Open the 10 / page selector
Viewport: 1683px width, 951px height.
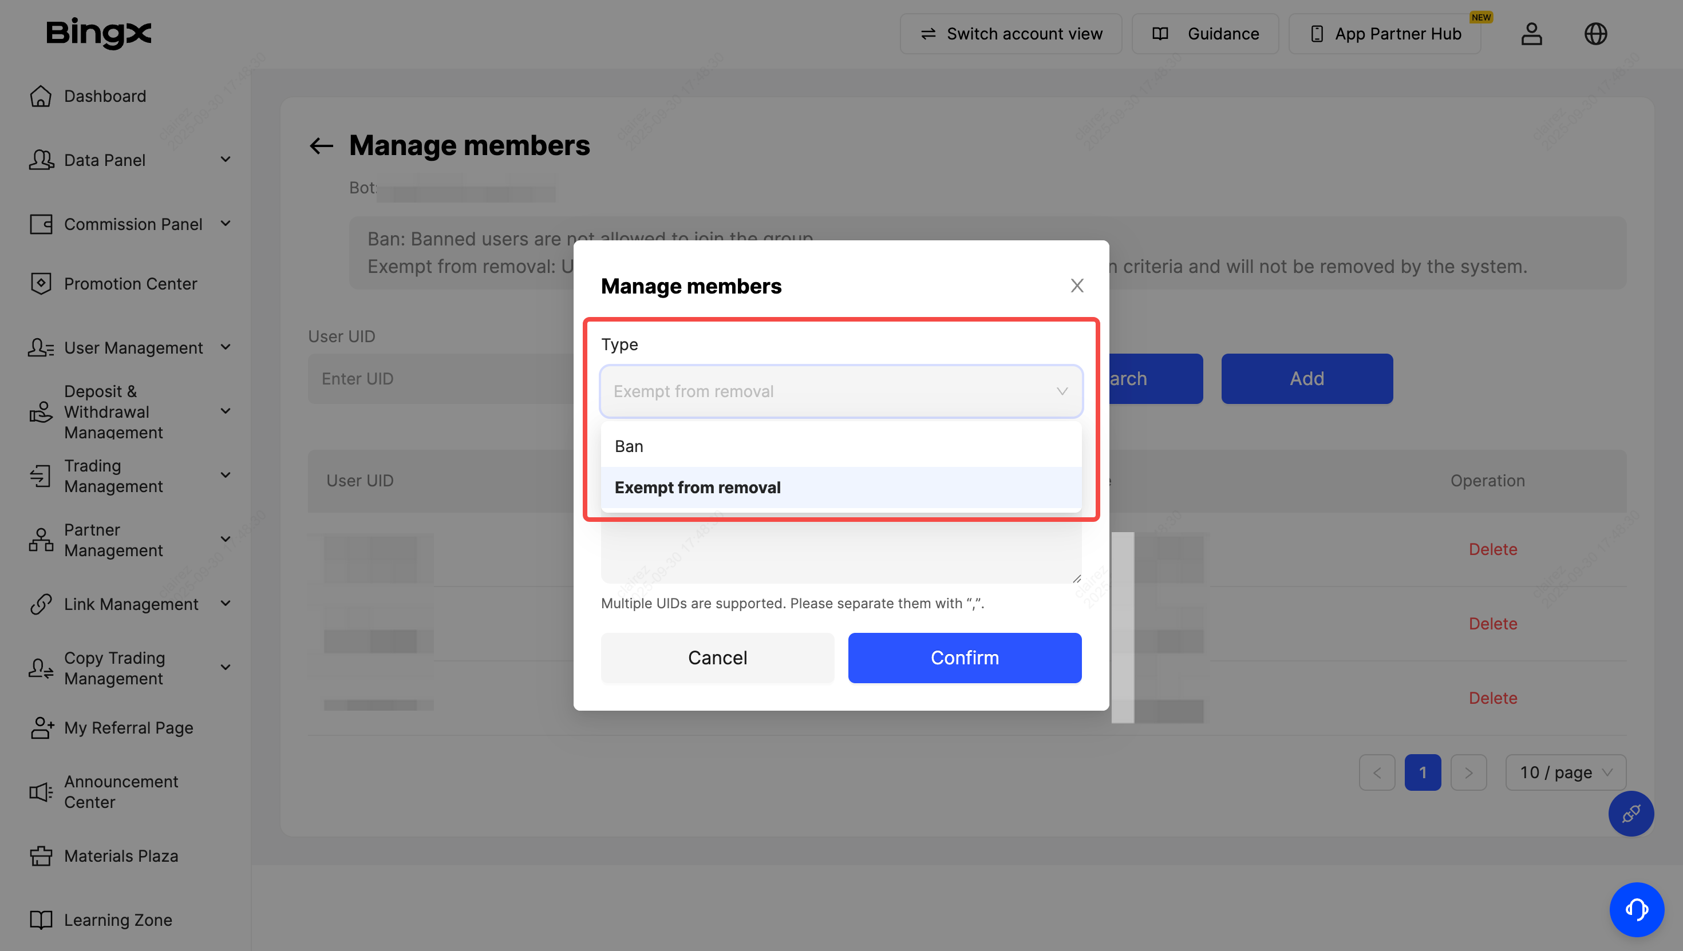1565,772
